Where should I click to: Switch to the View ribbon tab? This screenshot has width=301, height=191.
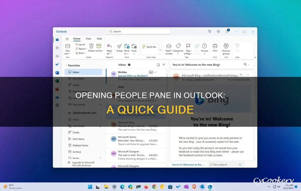point(88,39)
